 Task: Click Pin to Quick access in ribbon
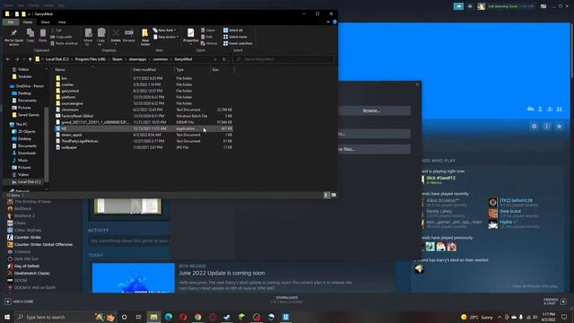13,37
